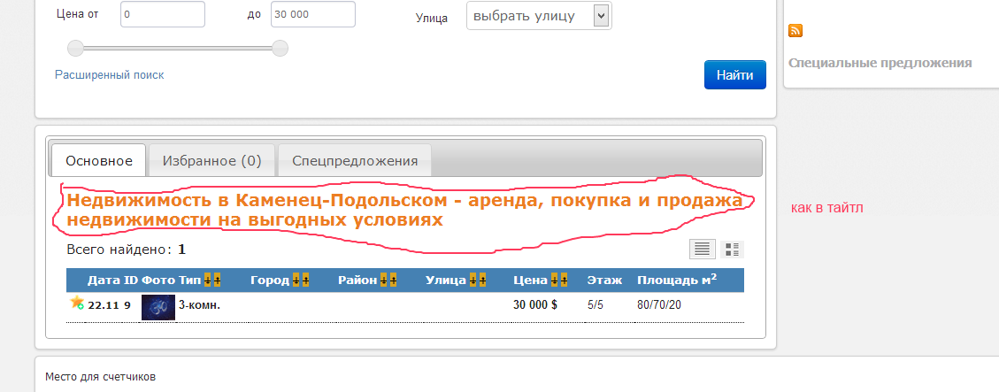The height and width of the screenshot is (392, 999).
Task: Click the orange RSS feed icon
Action: click(795, 31)
